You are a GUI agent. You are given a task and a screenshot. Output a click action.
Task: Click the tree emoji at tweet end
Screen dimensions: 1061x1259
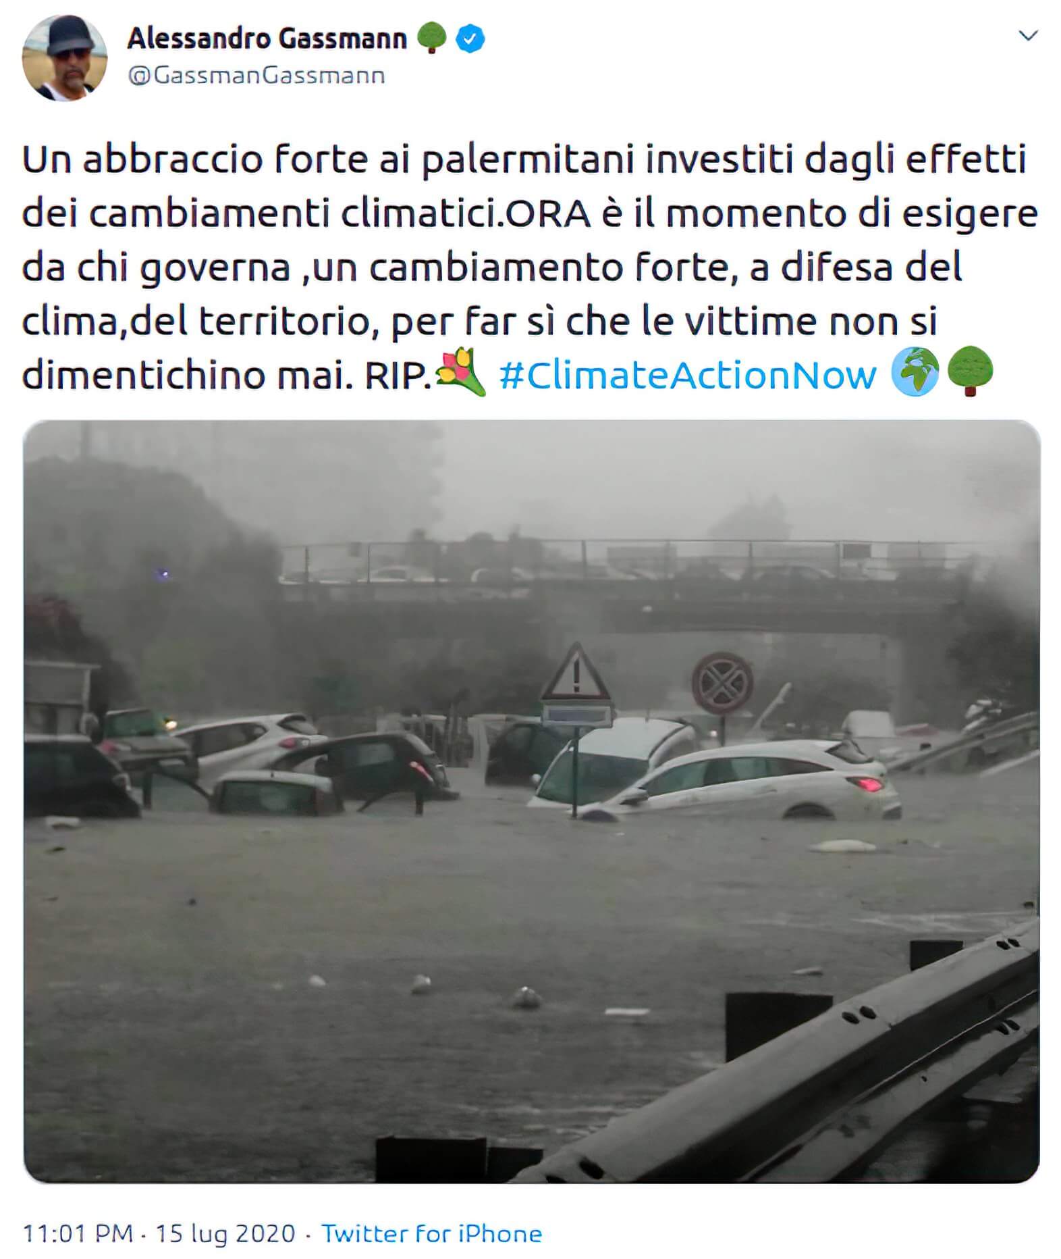pos(970,372)
